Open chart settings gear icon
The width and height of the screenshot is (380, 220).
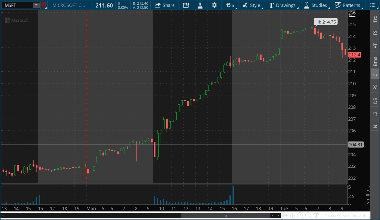[214, 5]
